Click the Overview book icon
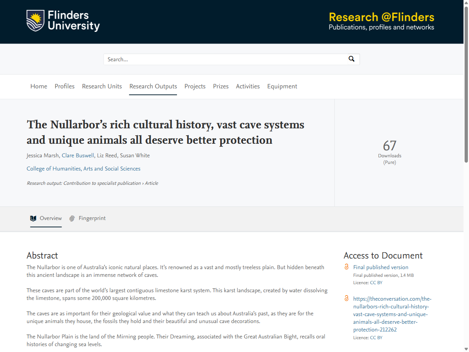 coord(33,219)
